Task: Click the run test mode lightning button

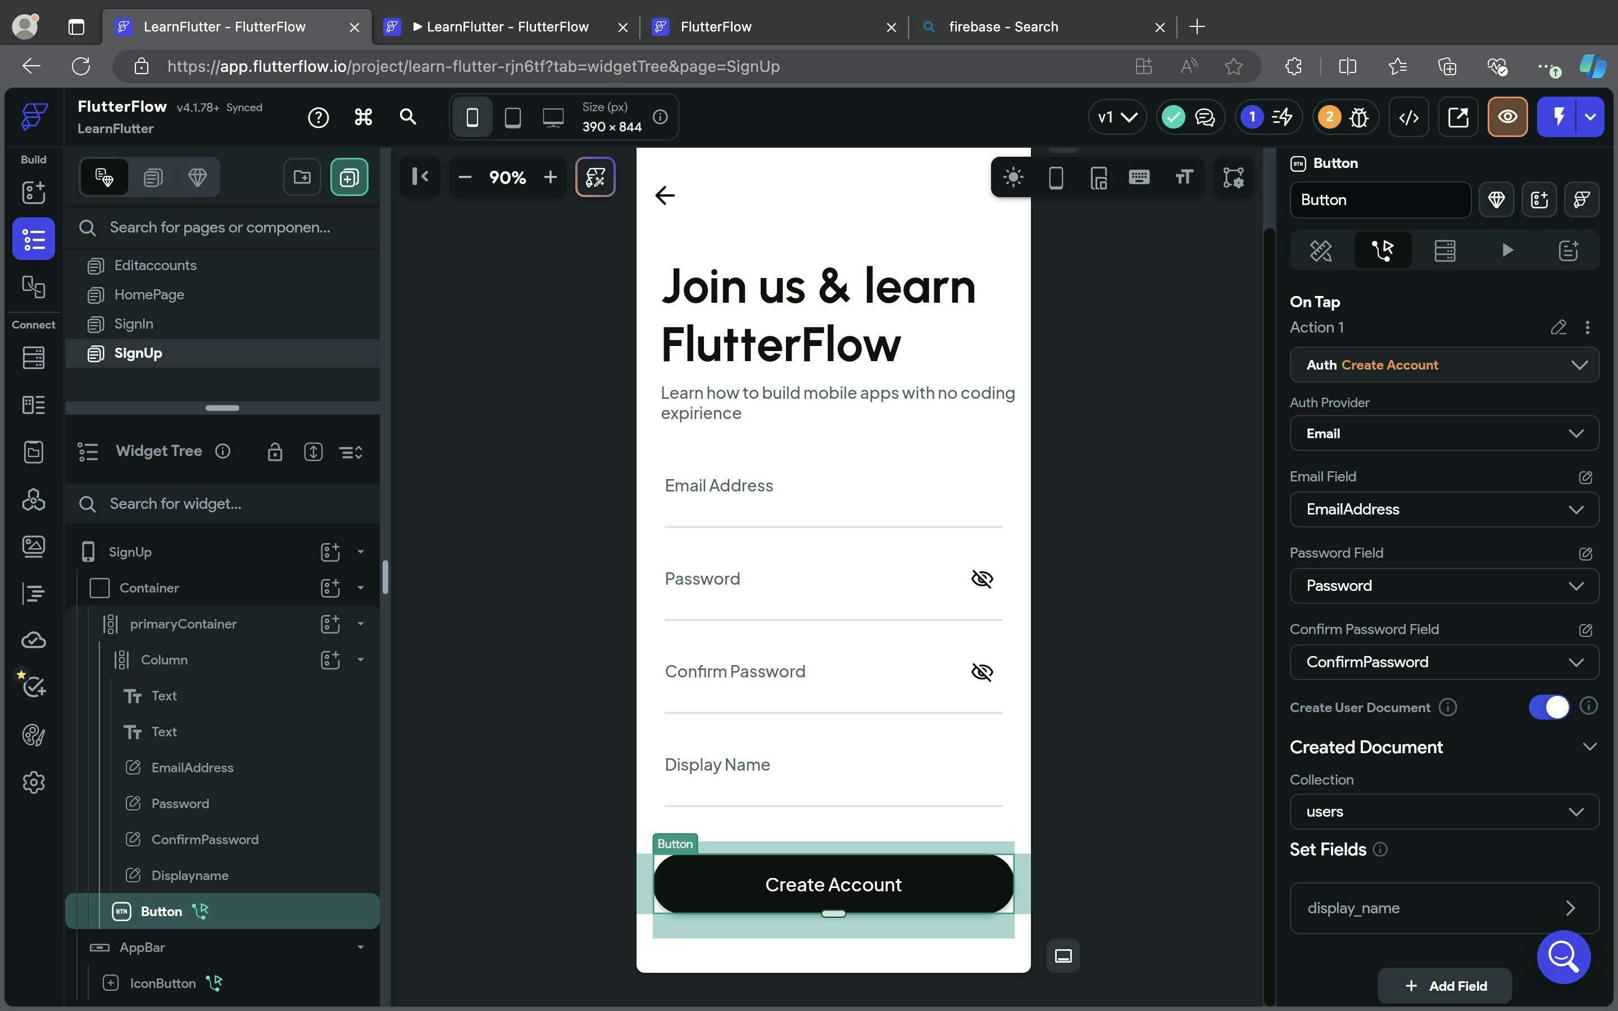Action: [x=1558, y=117]
